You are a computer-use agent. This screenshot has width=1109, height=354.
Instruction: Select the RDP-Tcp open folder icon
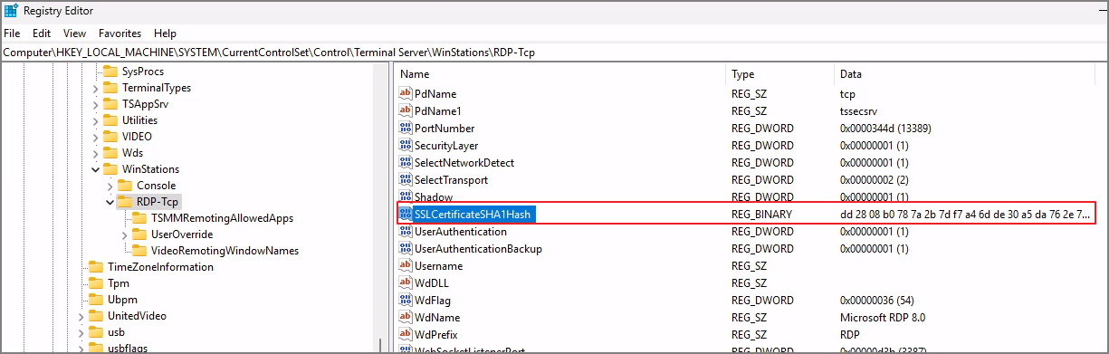125,202
